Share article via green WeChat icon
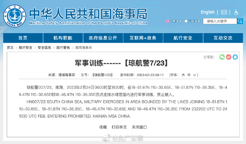Viewport: 246px width, 144px height. click(222, 57)
